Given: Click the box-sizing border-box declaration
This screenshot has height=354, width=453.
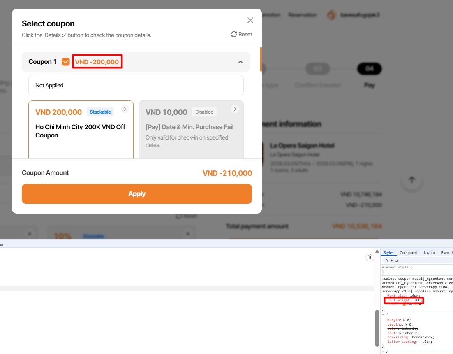Looking at the screenshot, I should [411, 337].
